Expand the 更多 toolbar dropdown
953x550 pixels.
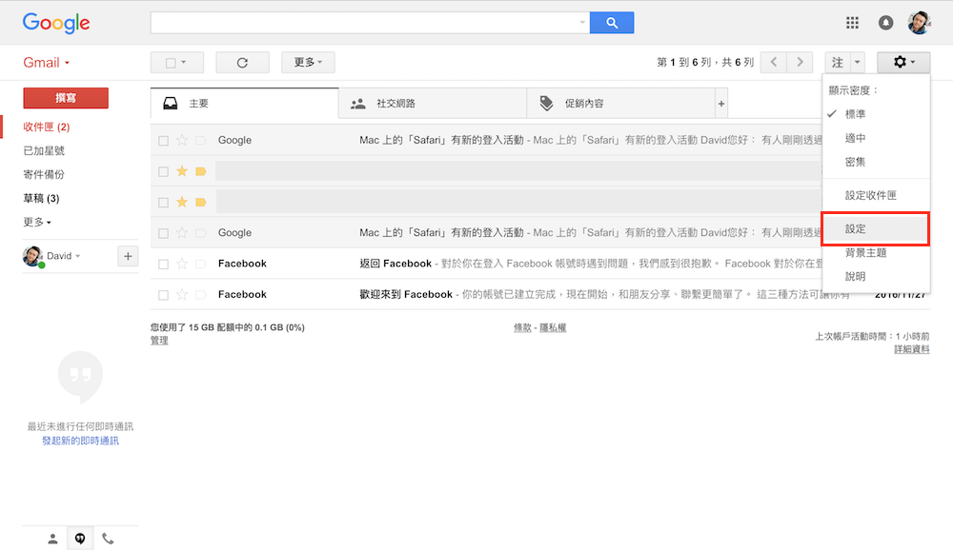click(x=308, y=63)
